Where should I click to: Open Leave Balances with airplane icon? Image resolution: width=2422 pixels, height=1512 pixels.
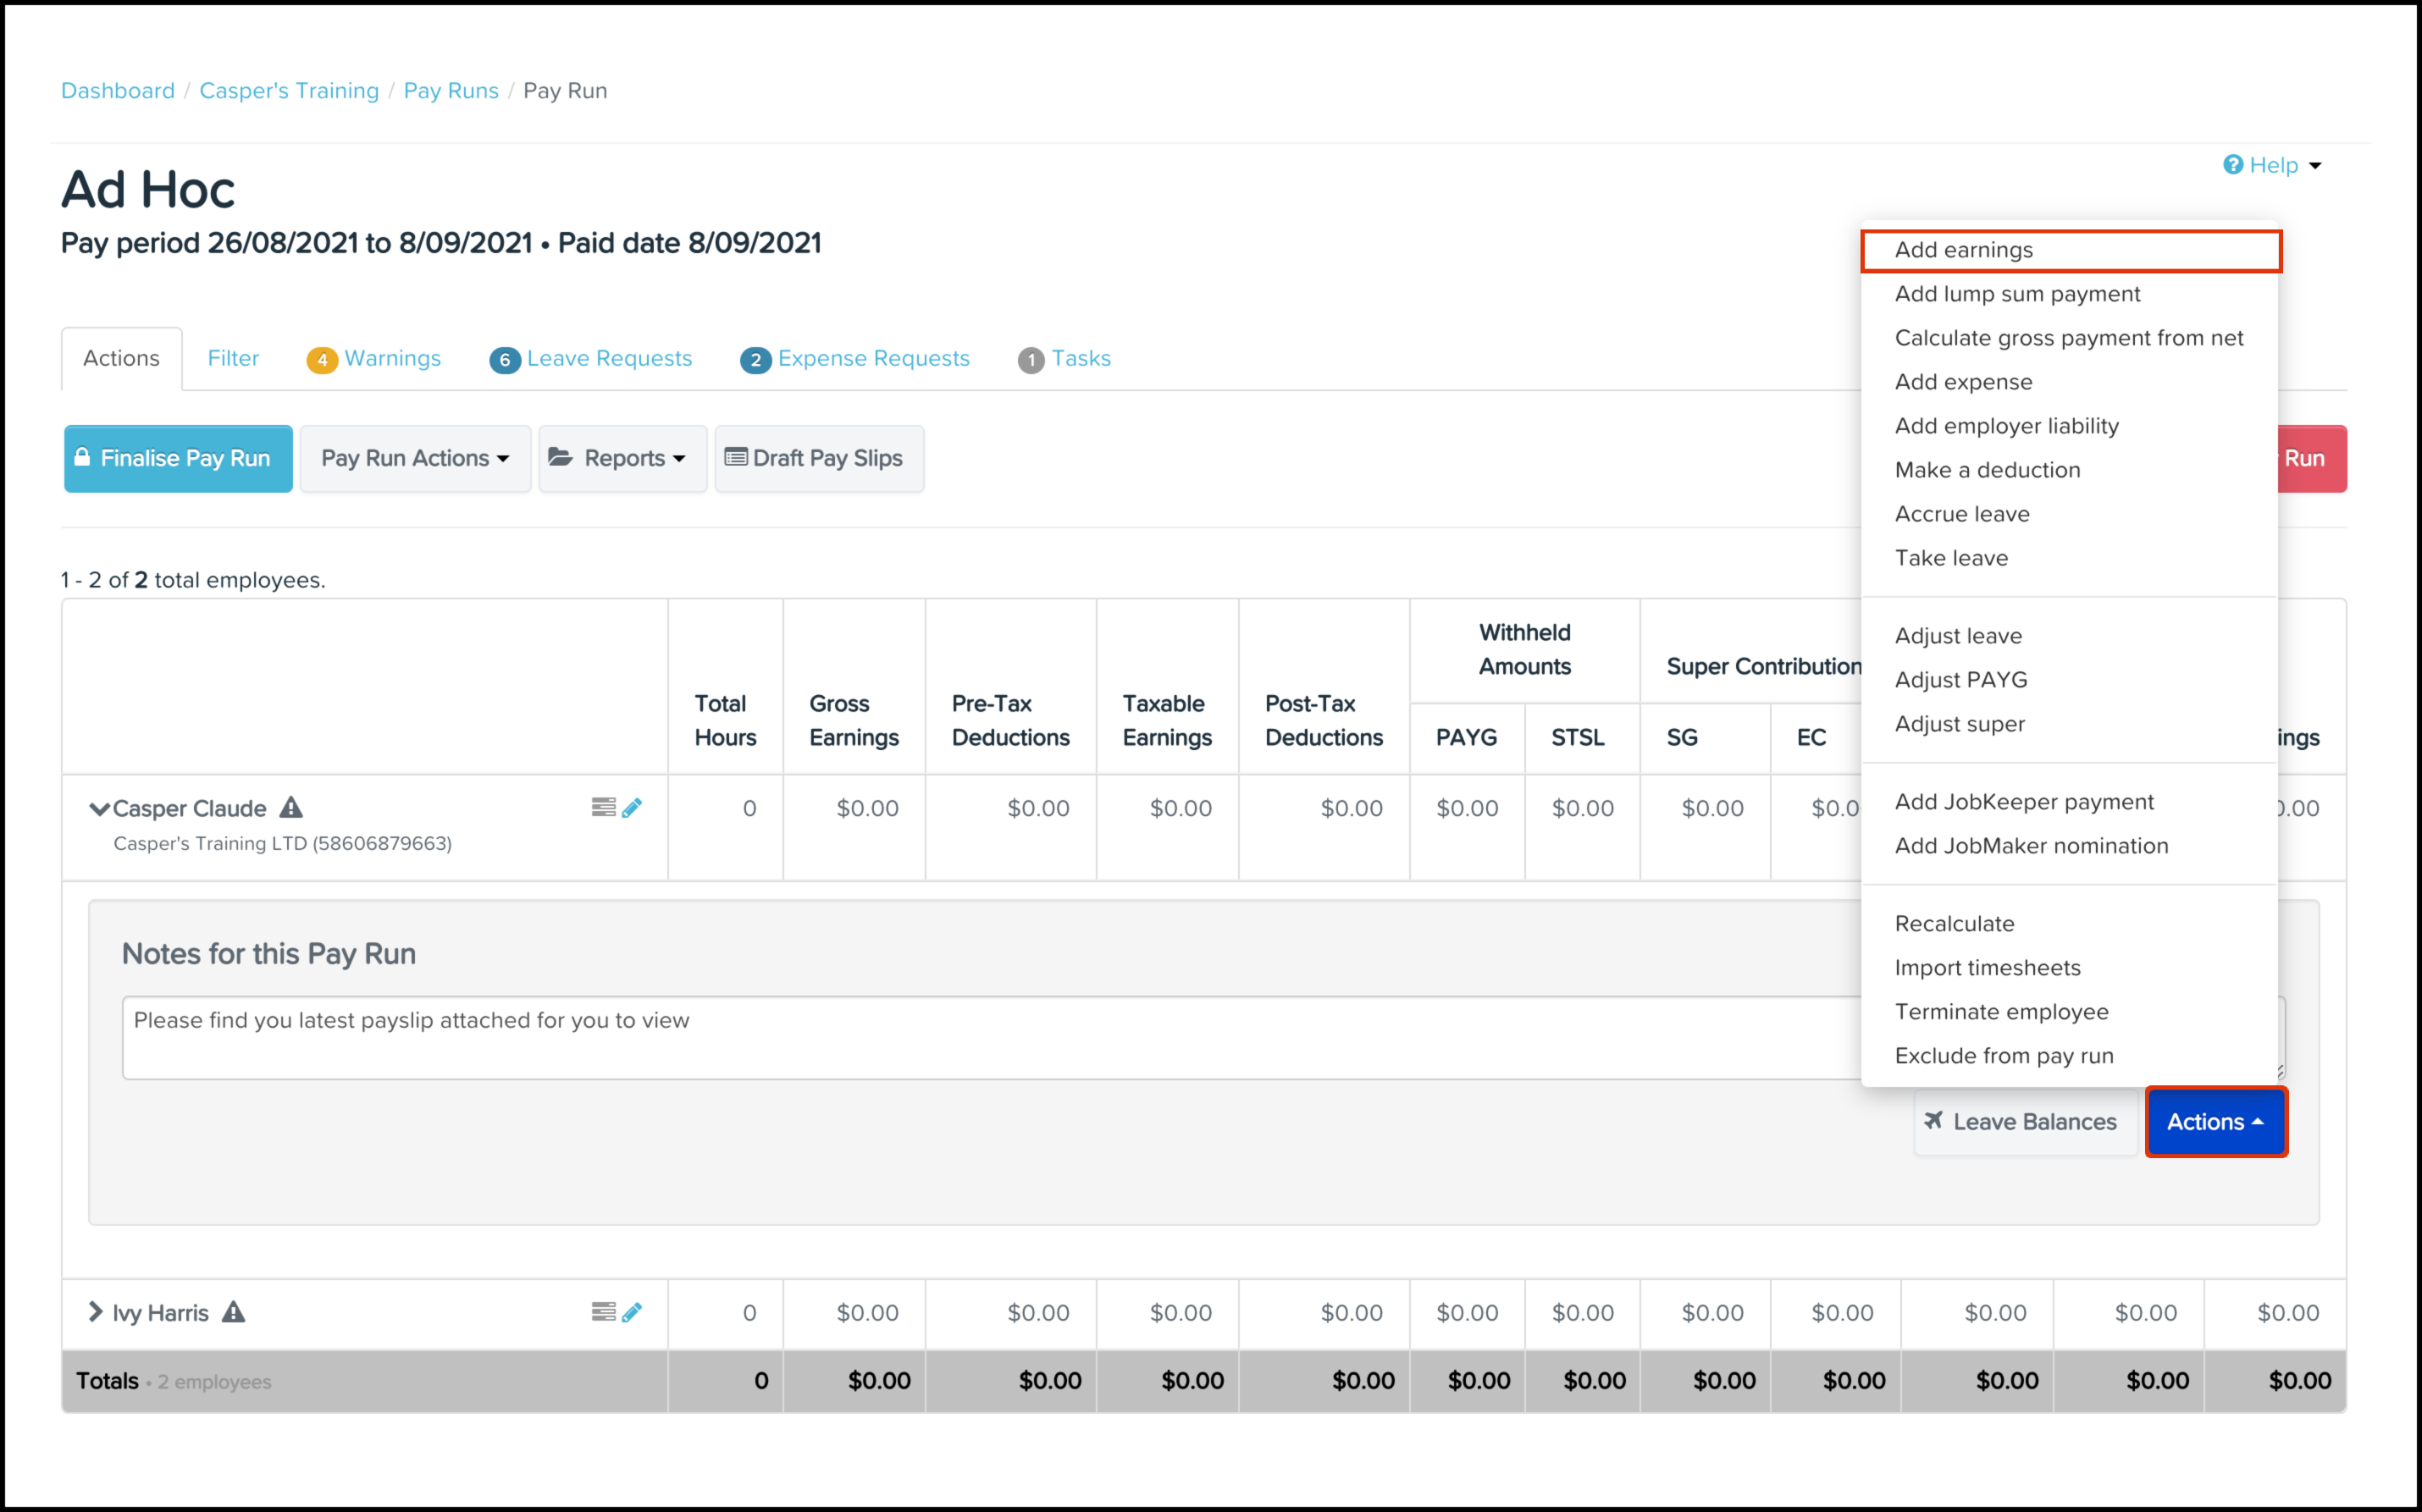pyautogui.click(x=2025, y=1122)
